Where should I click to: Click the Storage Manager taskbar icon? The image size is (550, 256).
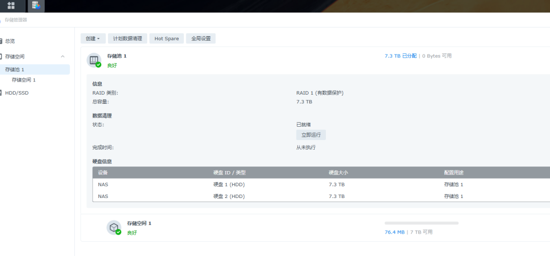(36, 6)
